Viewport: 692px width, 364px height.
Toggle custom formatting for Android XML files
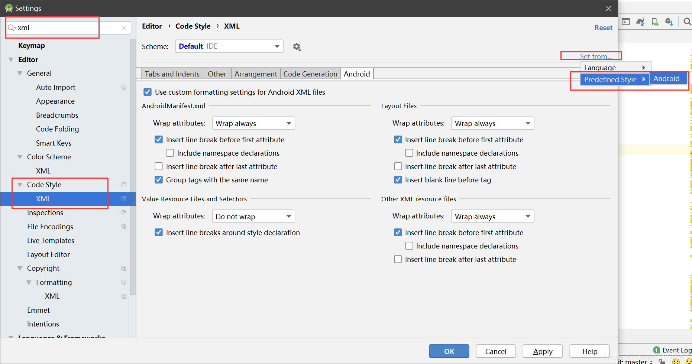pos(148,92)
